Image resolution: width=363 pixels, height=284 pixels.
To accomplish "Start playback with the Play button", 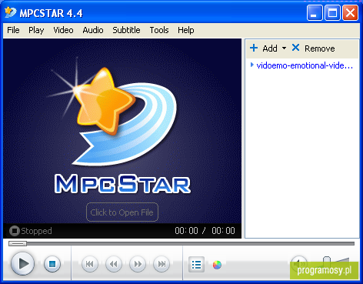I will (x=22, y=263).
